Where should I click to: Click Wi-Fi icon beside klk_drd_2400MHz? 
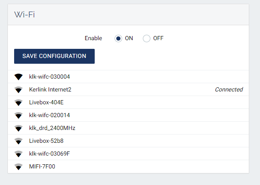(18, 128)
